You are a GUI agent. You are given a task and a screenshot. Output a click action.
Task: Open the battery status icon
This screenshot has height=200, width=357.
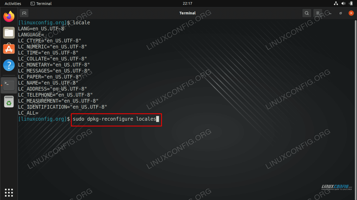click(x=351, y=4)
